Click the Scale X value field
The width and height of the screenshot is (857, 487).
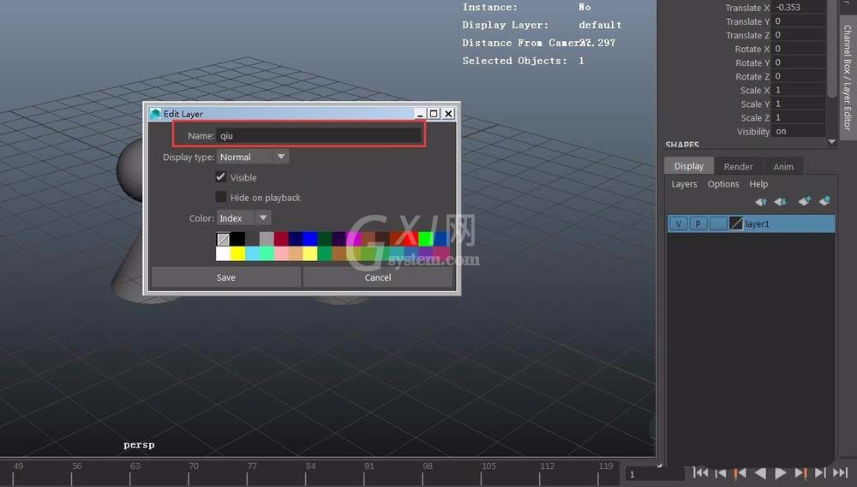click(x=799, y=90)
